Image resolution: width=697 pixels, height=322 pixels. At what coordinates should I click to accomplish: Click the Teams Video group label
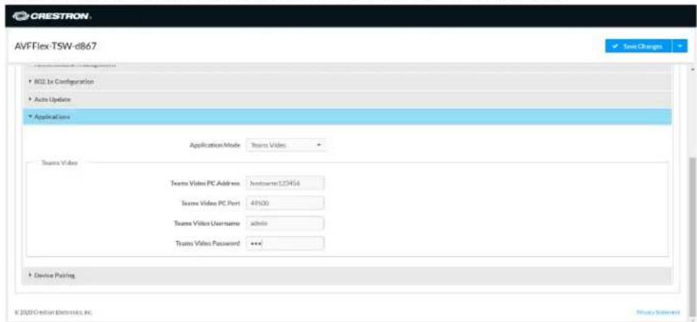click(x=60, y=163)
